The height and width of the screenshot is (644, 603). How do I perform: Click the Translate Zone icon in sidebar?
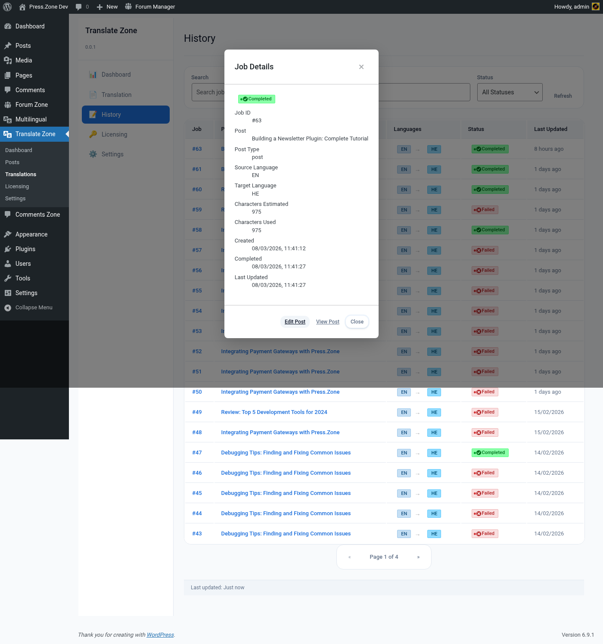click(8, 134)
